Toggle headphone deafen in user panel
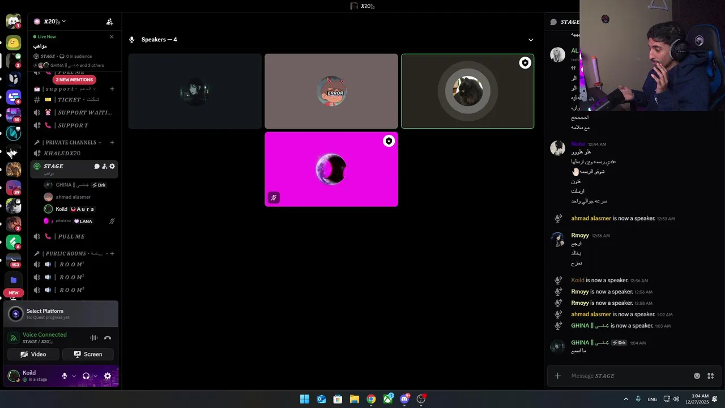725x408 pixels. [86, 376]
